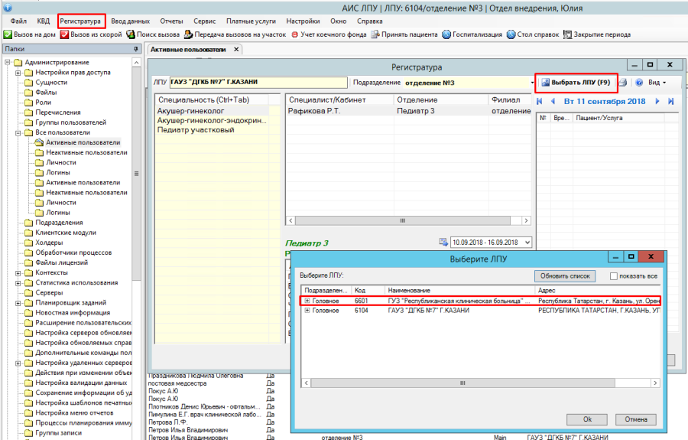The width and height of the screenshot is (688, 440).
Task: Open the Справка menu
Action: (x=369, y=21)
